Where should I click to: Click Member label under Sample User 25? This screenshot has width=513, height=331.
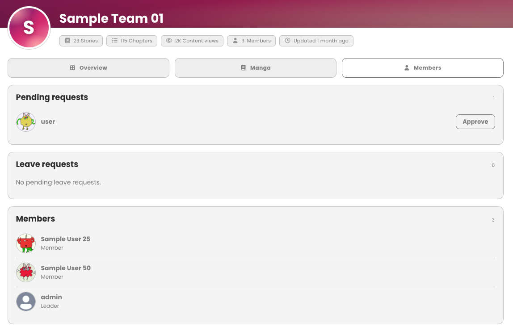click(x=52, y=248)
